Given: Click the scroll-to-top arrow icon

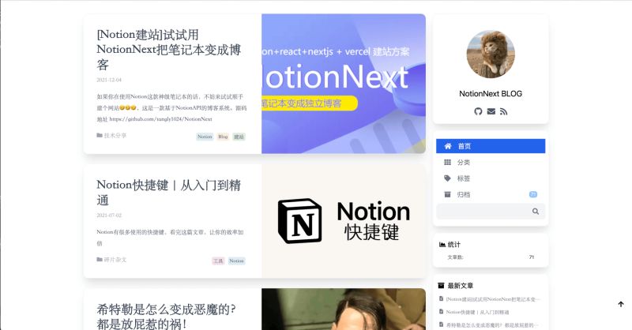Looking at the screenshot, I should pyautogui.click(x=621, y=304).
